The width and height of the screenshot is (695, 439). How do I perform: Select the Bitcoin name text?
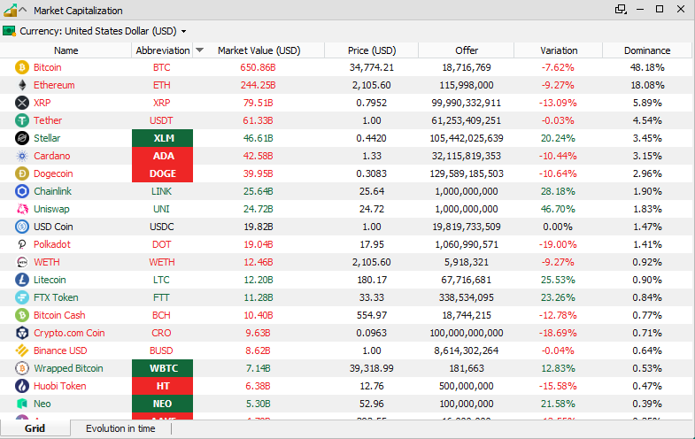[48, 67]
